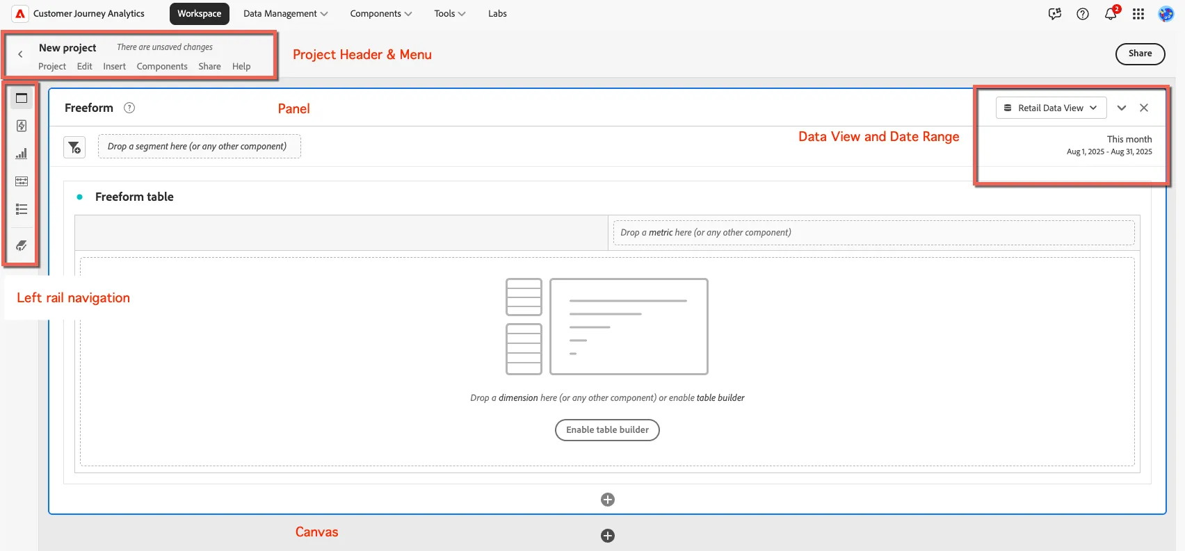Image resolution: width=1185 pixels, height=551 pixels.
Task: Add visualization with plus inside panel
Action: 608,500
